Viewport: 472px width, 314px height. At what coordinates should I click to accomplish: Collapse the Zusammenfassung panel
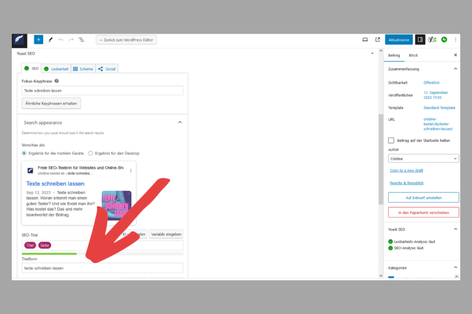pos(455,69)
